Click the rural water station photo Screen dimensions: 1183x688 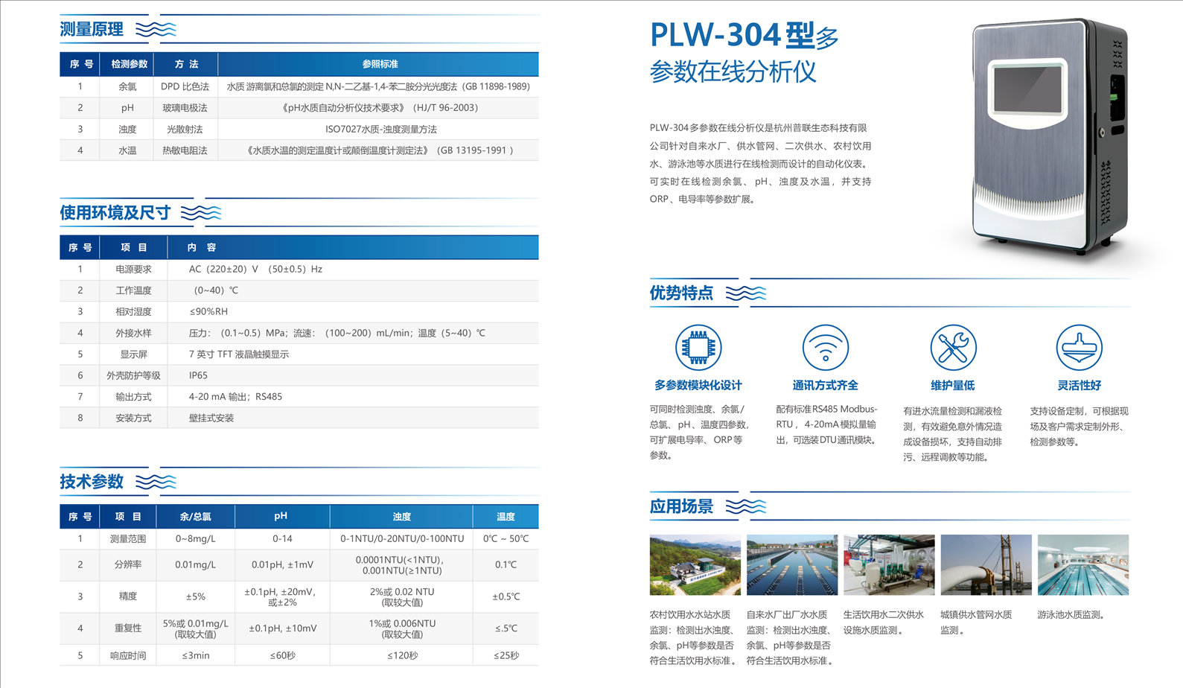point(695,564)
